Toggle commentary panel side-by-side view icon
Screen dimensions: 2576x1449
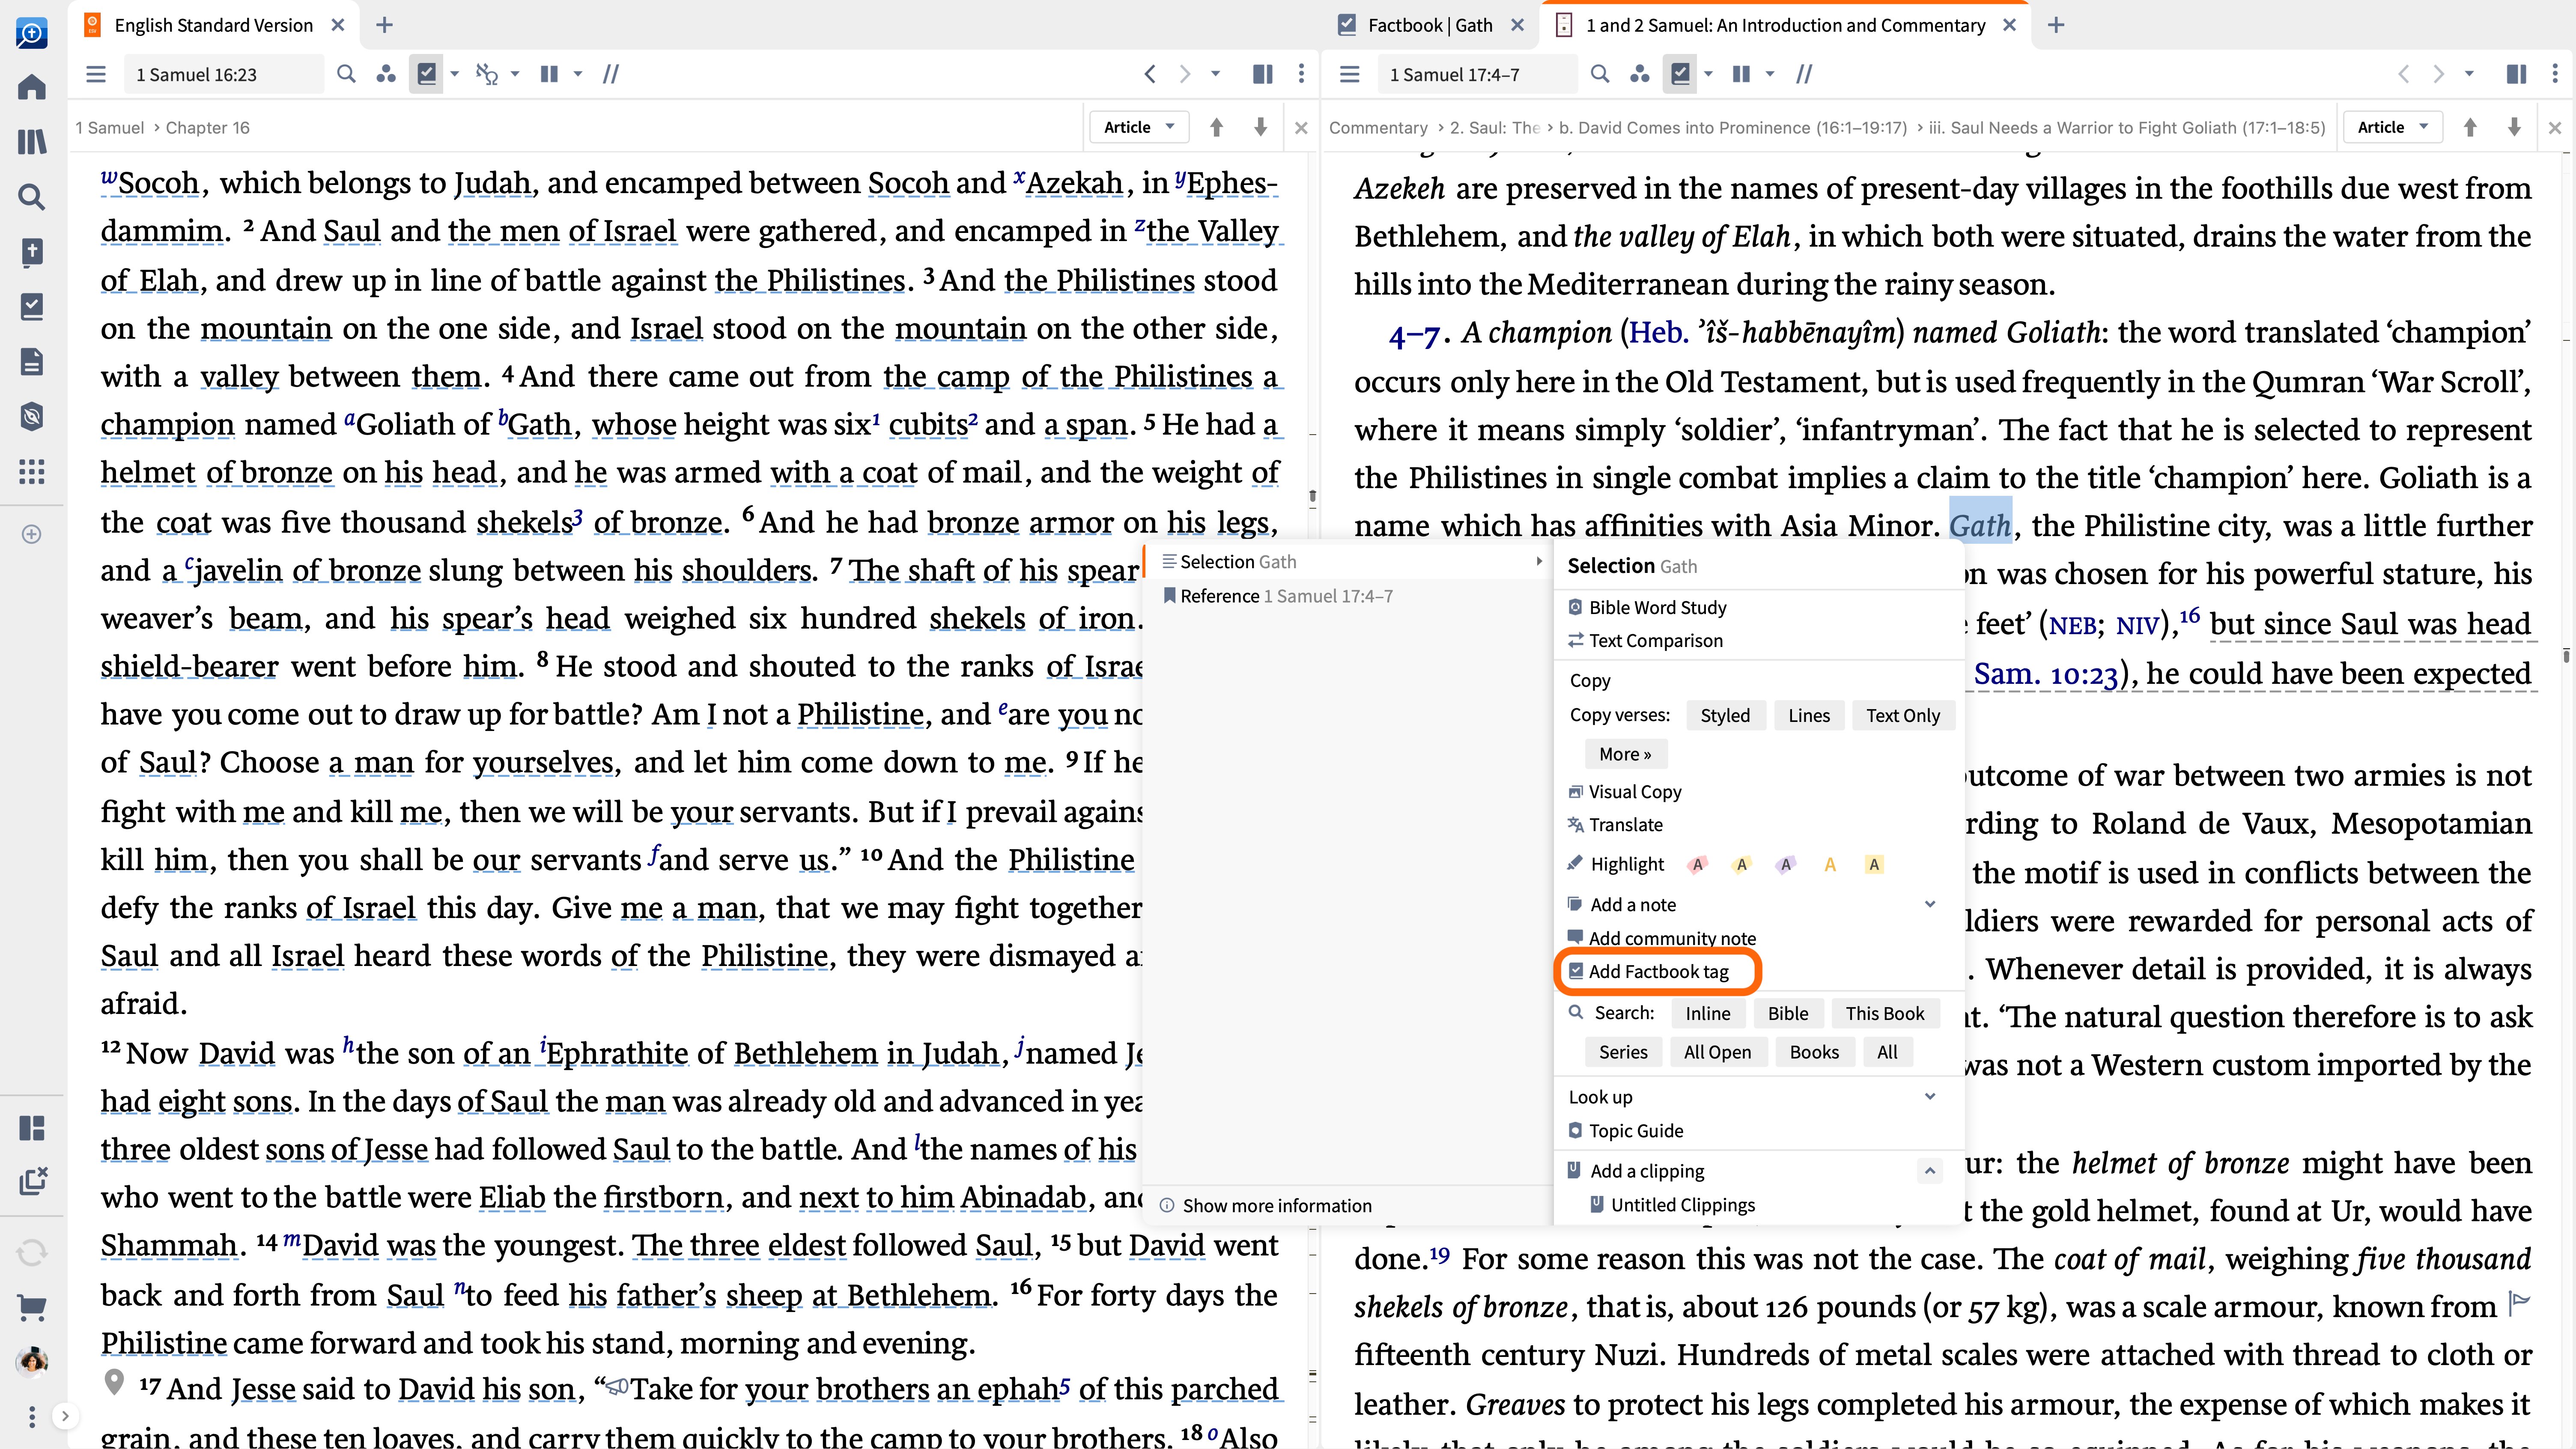(x=2517, y=74)
